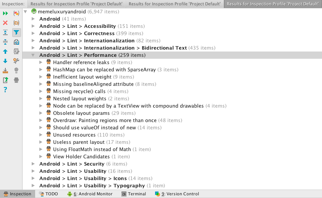Click inspector icon beside Obsolete layout params
Viewport: 322px width, 198px height.
click(x=49, y=113)
